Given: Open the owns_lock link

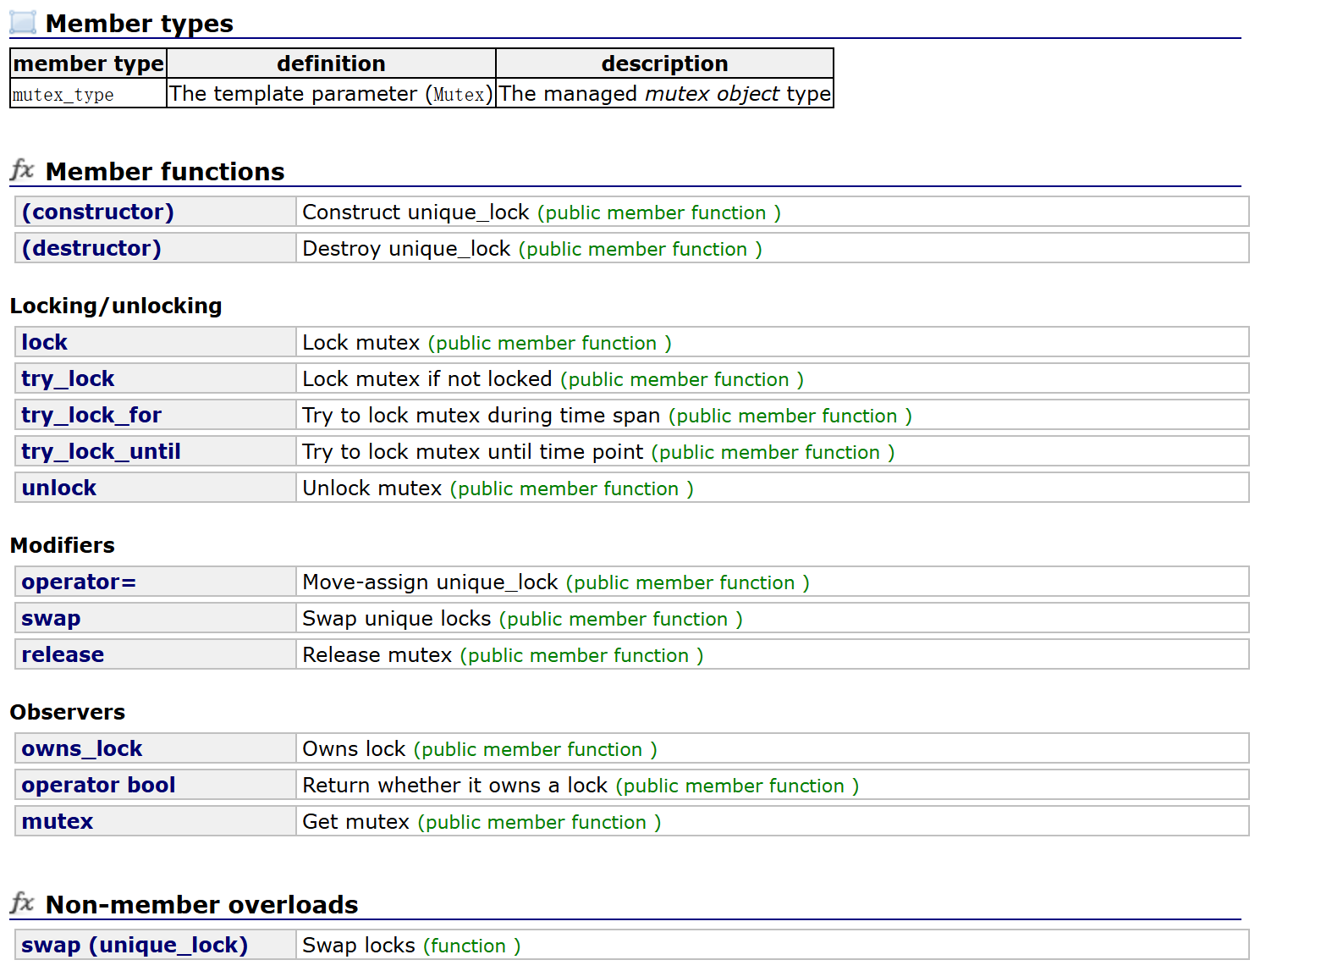Looking at the screenshot, I should click(81, 748).
